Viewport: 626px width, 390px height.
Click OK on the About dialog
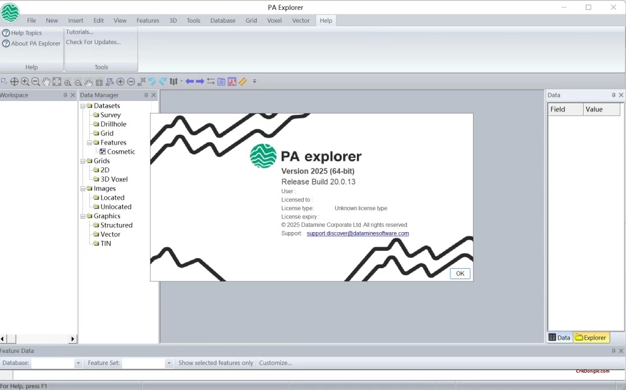[460, 273]
